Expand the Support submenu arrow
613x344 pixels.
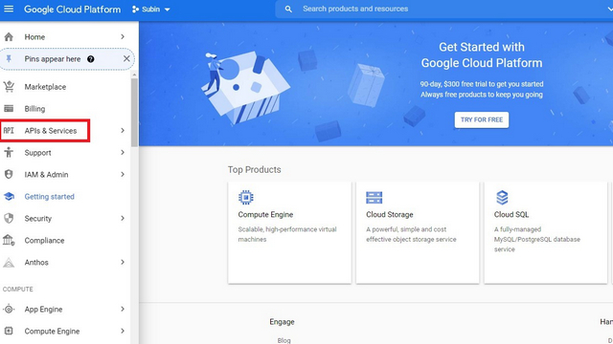pyautogui.click(x=123, y=152)
